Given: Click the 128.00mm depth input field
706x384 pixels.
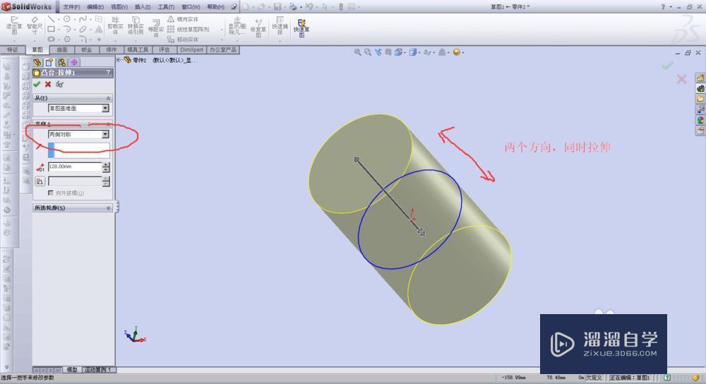Looking at the screenshot, I should pyautogui.click(x=75, y=167).
